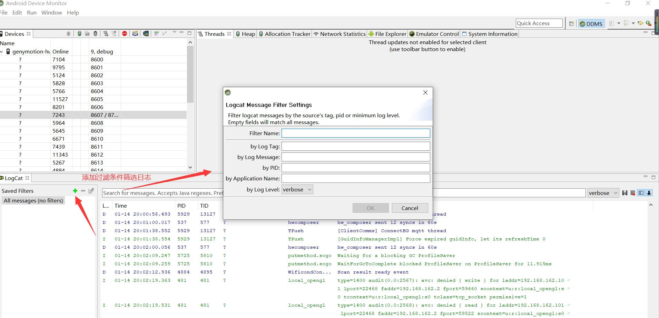Click the save logcat floppy icon

(625, 193)
